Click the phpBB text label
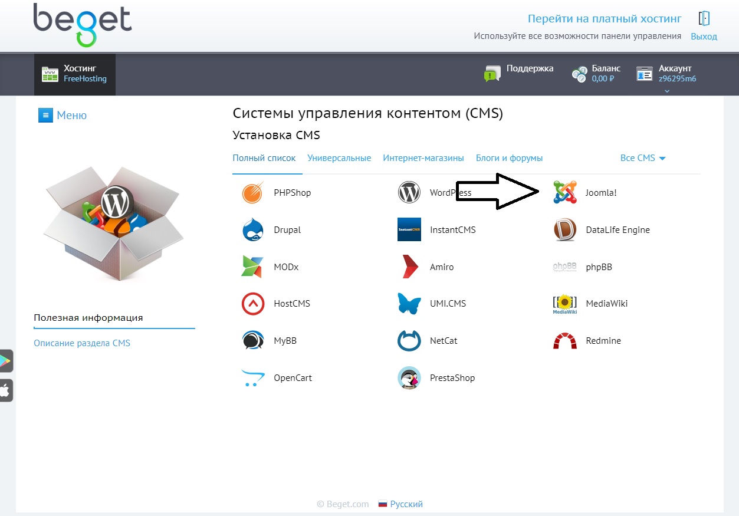Image resolution: width=739 pixels, height=516 pixels. tap(599, 267)
